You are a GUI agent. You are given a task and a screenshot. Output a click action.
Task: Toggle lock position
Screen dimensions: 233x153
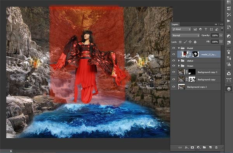(190, 42)
